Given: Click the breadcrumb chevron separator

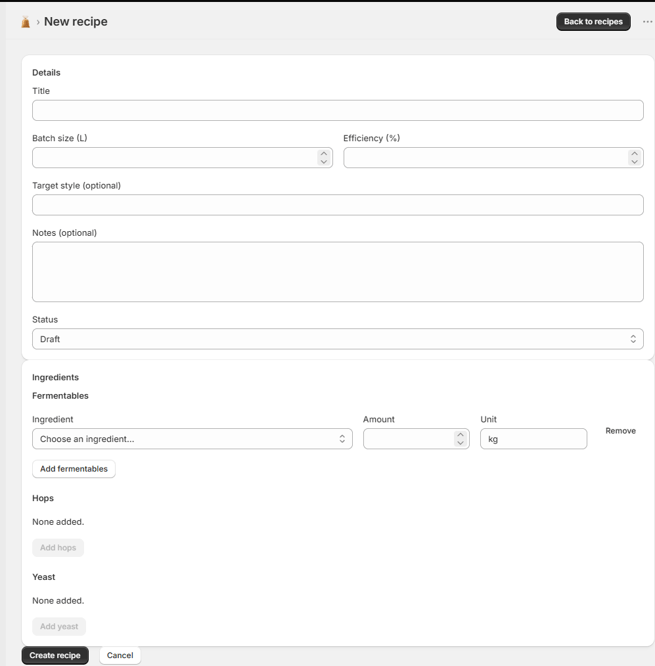Looking at the screenshot, I should (38, 22).
